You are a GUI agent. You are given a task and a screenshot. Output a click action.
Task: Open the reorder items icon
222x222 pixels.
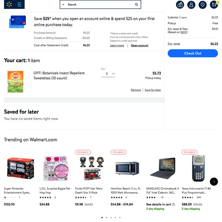click(180, 5)
